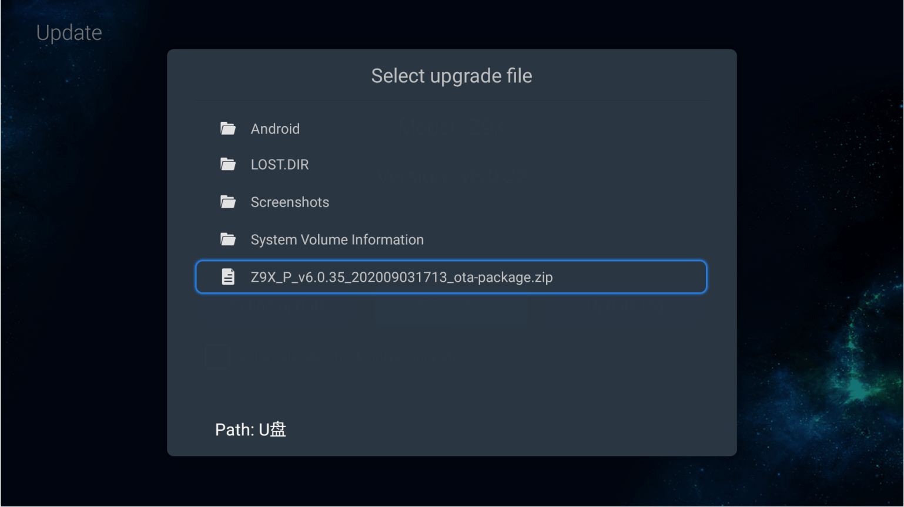
Task: Open the LOST.DIR folder entry
Action: point(280,164)
